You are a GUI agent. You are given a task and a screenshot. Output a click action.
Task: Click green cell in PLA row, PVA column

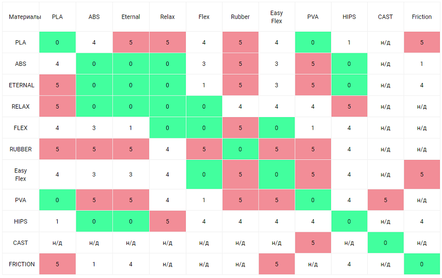313,43
